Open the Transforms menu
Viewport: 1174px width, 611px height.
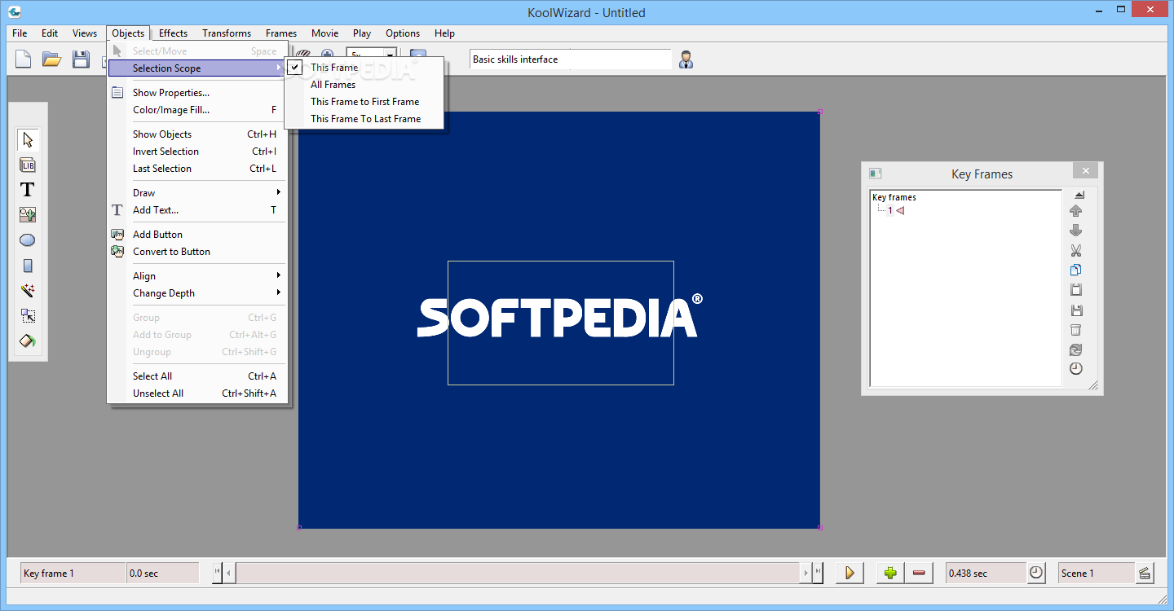coord(227,33)
